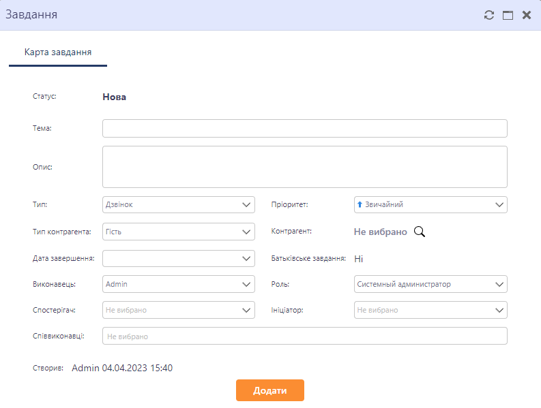Image resolution: width=541 pixels, height=408 pixels.
Task: Expand Тип контрагента dropdown showing Гість
Action: [x=178, y=232]
